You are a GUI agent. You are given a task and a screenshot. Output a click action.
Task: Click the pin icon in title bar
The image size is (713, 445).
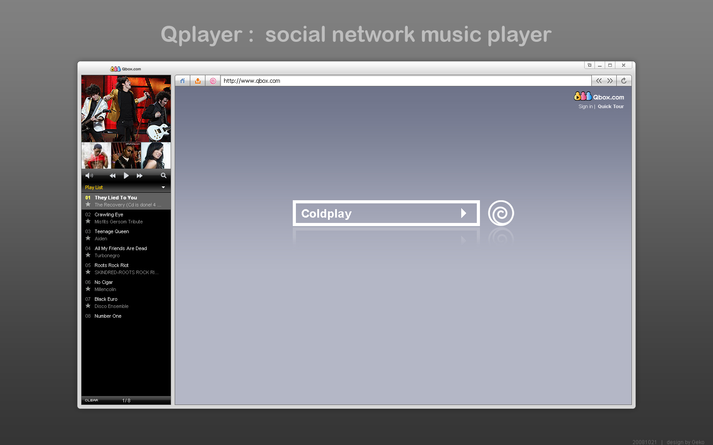(590, 65)
